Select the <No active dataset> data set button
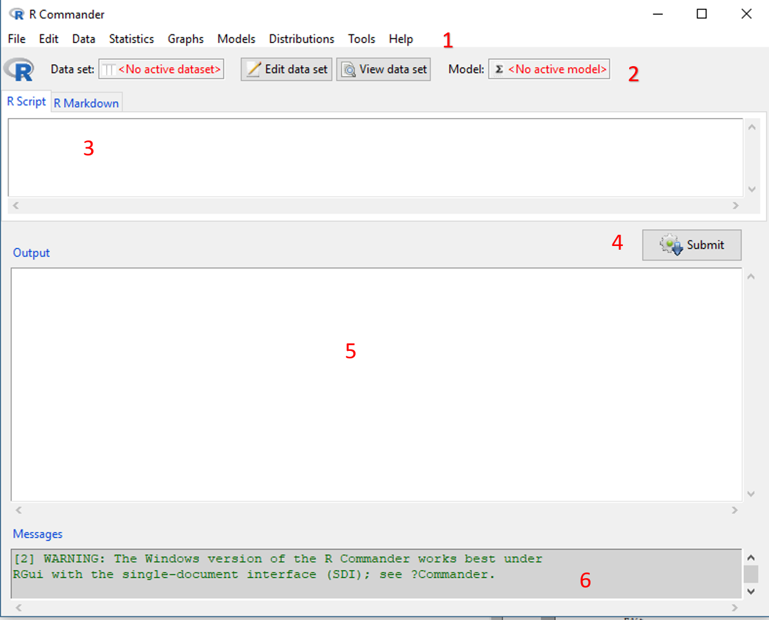The width and height of the screenshot is (769, 620). tap(162, 69)
